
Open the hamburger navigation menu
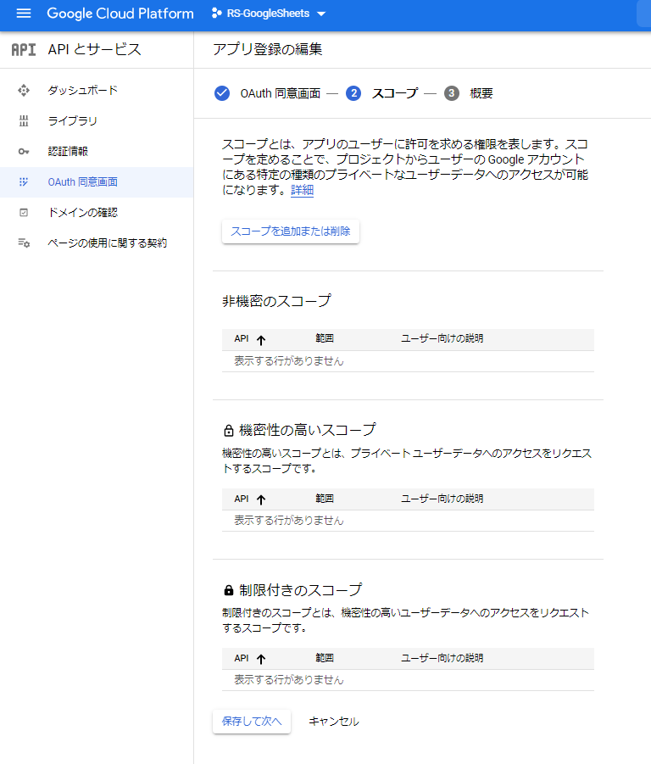(24, 14)
